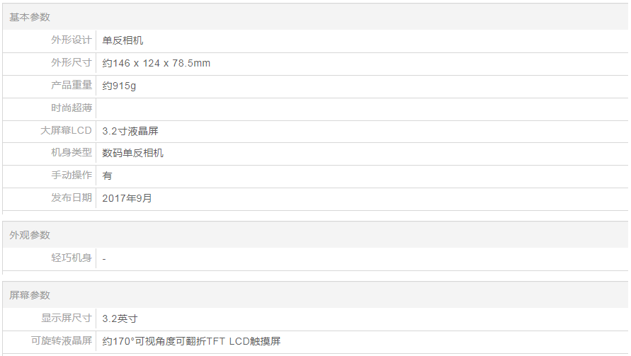The width and height of the screenshot is (631, 356).
Task: Select the 手动操作 row label
Action: pyautogui.click(x=71, y=176)
